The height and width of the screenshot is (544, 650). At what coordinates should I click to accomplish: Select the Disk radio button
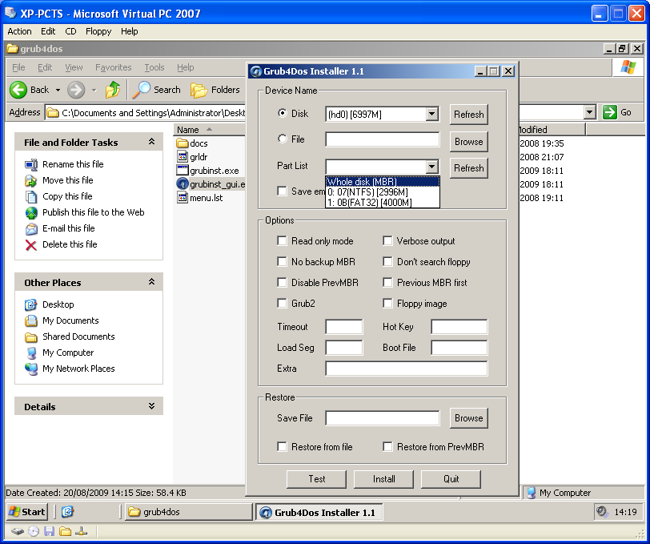click(283, 113)
